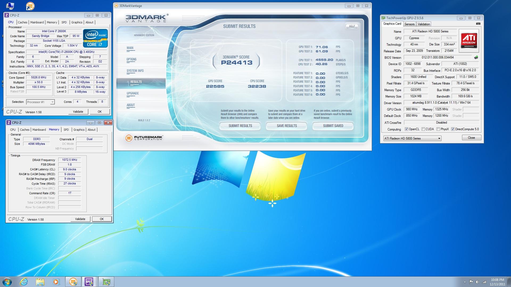
Task: Open Caches tab in lower CPU-Z window
Action: (25, 130)
